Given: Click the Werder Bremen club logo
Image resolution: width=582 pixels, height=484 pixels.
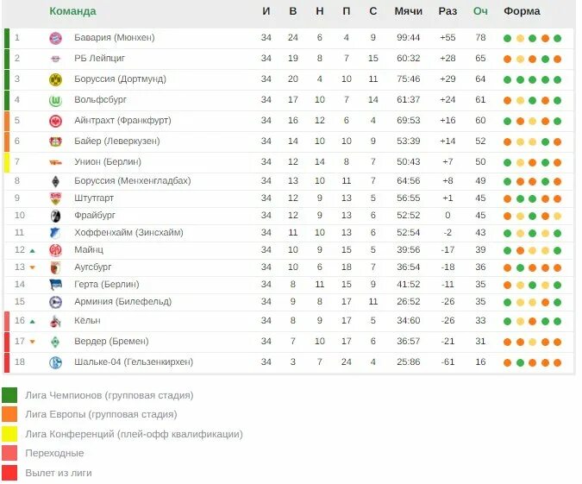Looking at the screenshot, I should click(56, 342).
